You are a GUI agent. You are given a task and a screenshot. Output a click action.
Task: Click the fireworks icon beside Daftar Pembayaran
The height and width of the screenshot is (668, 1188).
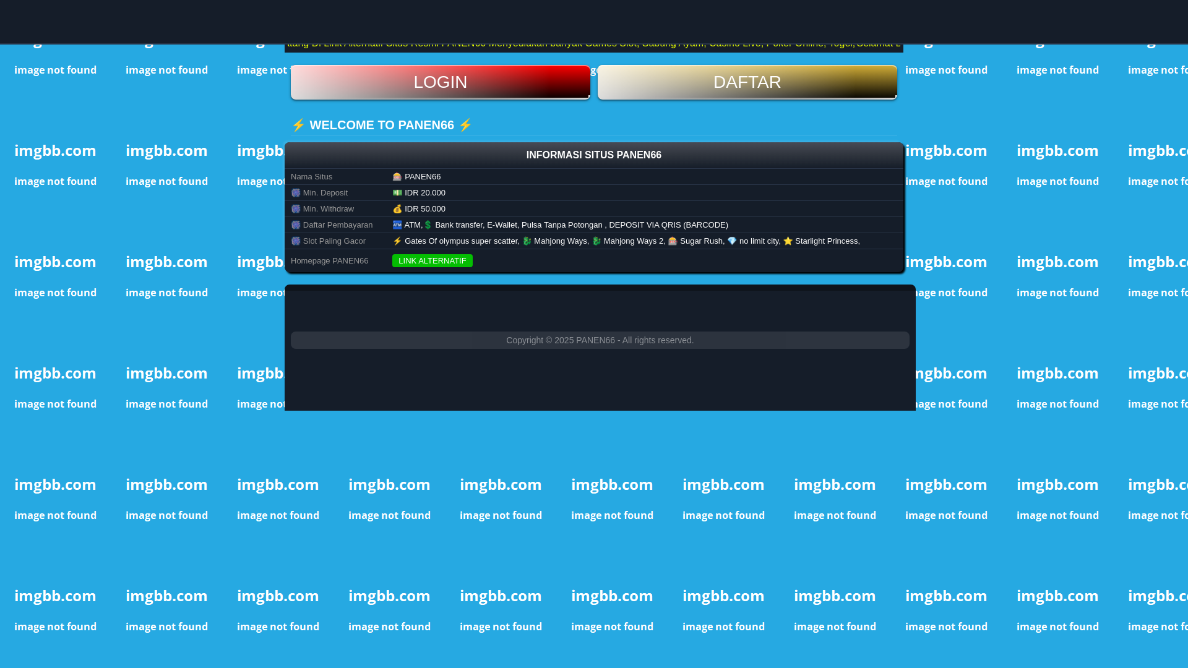pos(296,225)
